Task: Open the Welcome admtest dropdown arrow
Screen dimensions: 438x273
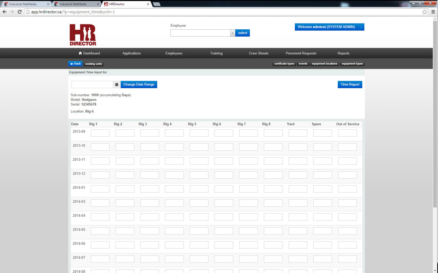Action: [361, 27]
